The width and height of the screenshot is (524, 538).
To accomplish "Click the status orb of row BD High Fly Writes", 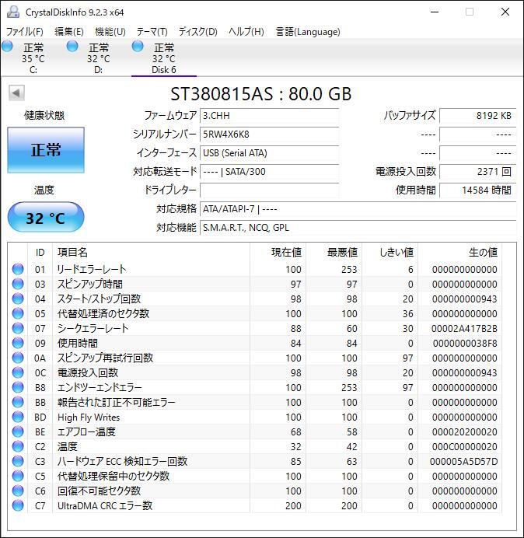I will [x=18, y=417].
